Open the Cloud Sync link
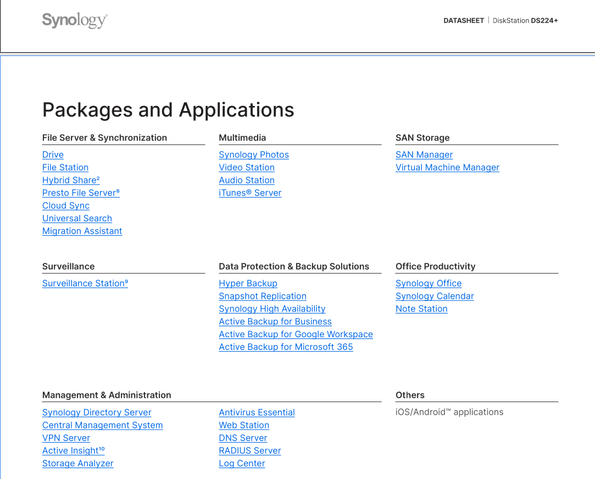Image resolution: width=595 pixels, height=479 pixels. (65, 205)
